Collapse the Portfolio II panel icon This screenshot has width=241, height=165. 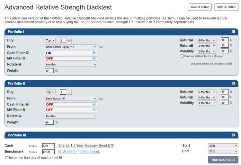point(234,83)
